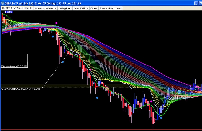The image size is (202, 131).
Task: Click the 234.82 price marker label
Action: pyautogui.click(x=9, y=12)
